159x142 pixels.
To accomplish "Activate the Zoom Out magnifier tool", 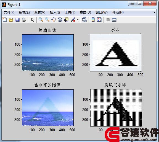I will coord(47,20).
